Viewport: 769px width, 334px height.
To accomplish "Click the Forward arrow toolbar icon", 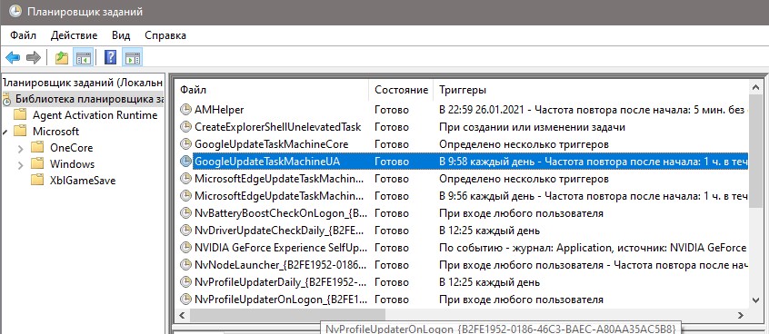I will point(34,58).
